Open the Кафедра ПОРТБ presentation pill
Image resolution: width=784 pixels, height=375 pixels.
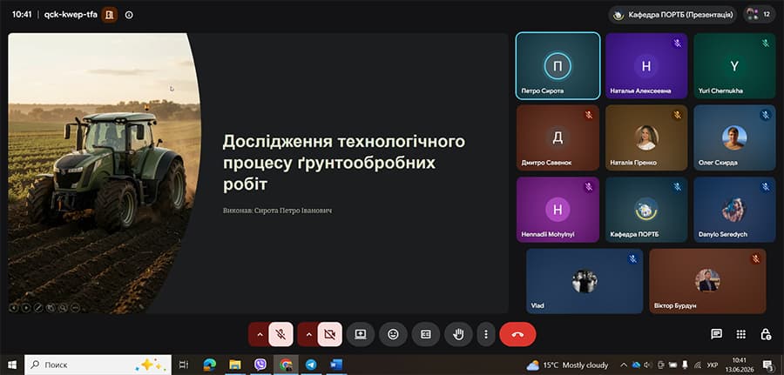coord(672,15)
